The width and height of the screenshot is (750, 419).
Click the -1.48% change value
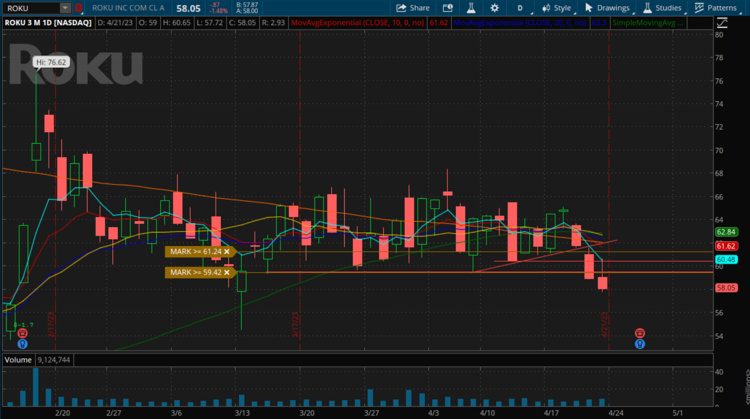(x=219, y=11)
